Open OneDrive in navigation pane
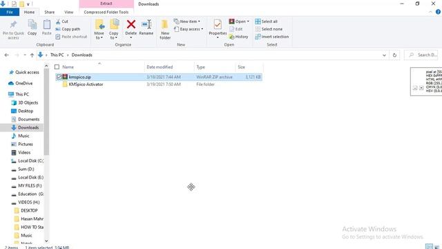 23,83
